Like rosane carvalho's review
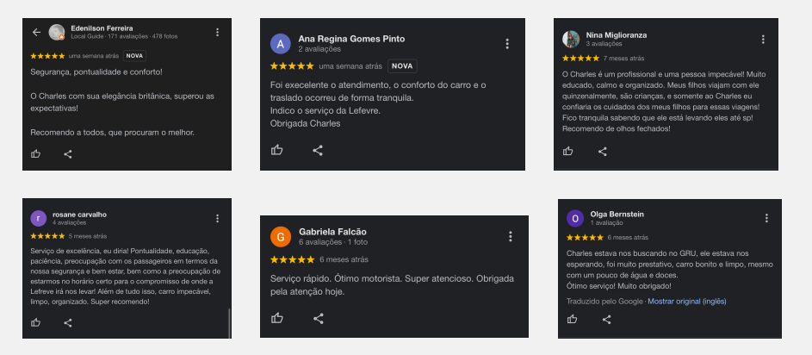 pos(36,322)
